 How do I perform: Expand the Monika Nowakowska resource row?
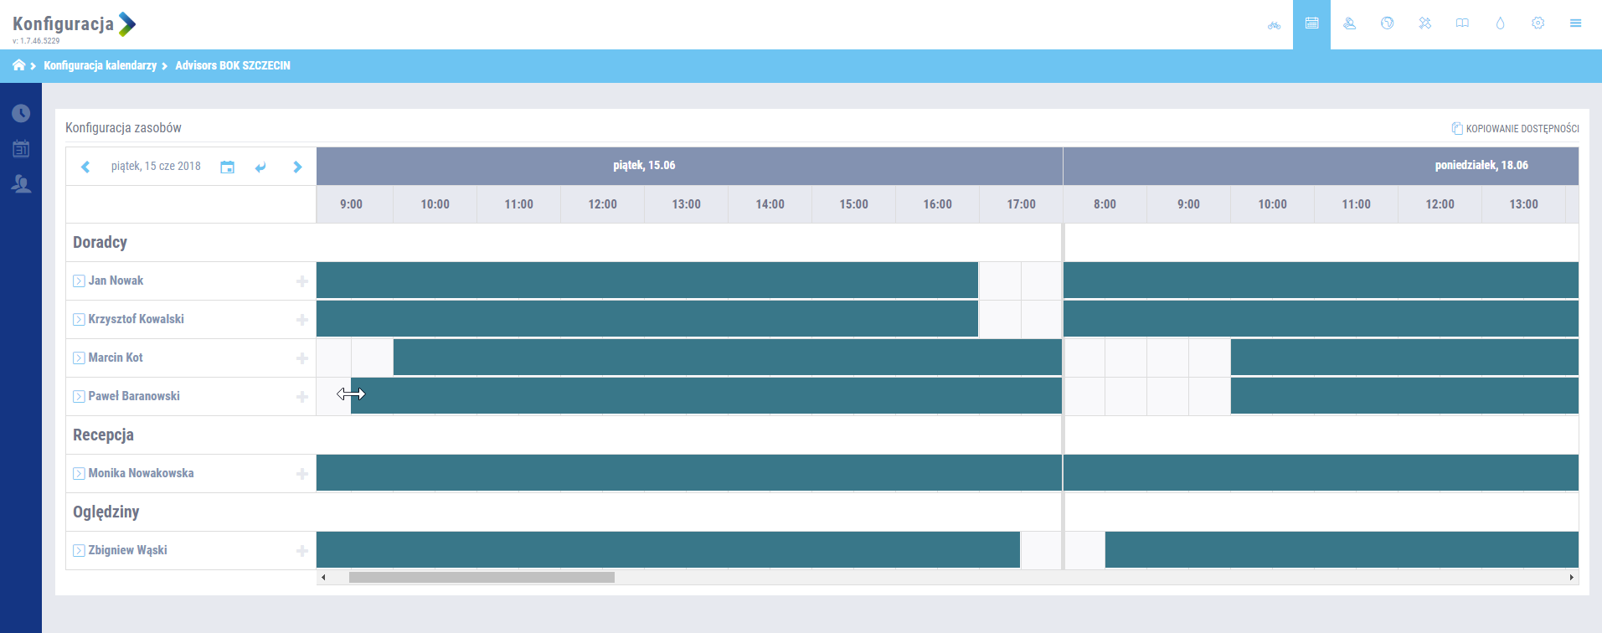point(79,473)
